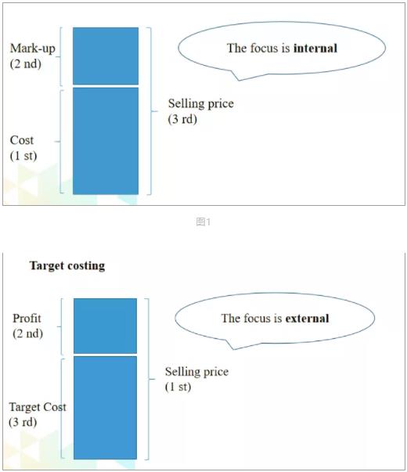This screenshot has height=472, width=407.
Task: Select the blue Profit rectangle in the bottom diagram
Action: click(x=106, y=326)
